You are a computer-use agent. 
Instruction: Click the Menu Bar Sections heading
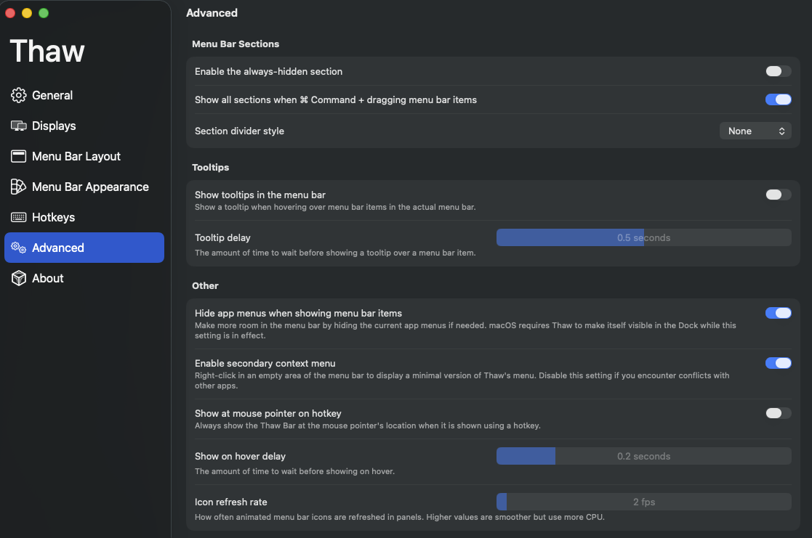236,44
